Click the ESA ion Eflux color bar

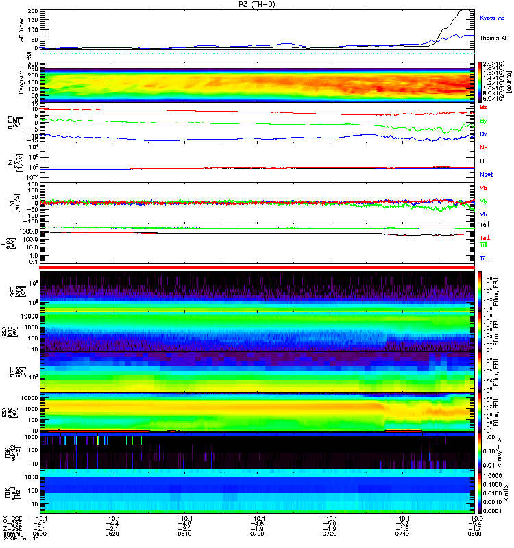(x=480, y=332)
